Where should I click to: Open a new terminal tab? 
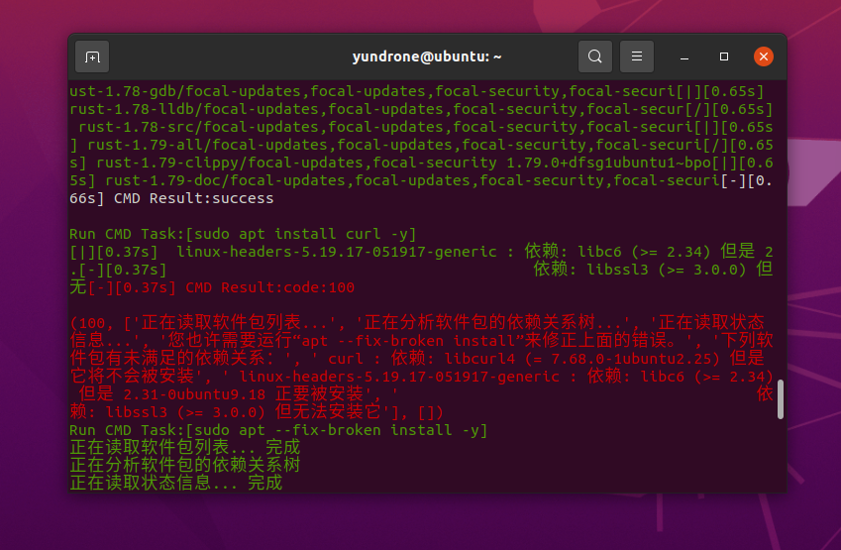(x=92, y=56)
